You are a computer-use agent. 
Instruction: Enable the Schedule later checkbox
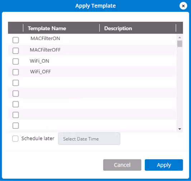15,138
